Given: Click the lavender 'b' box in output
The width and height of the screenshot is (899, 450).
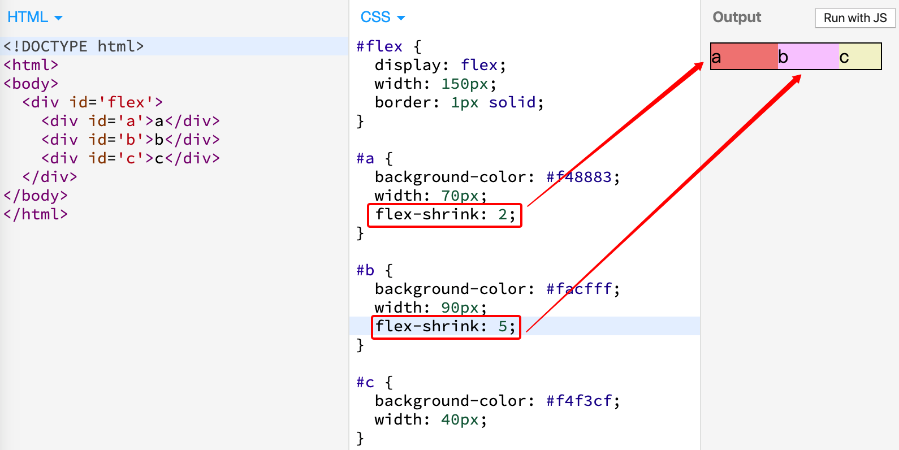Looking at the screenshot, I should 808,57.
